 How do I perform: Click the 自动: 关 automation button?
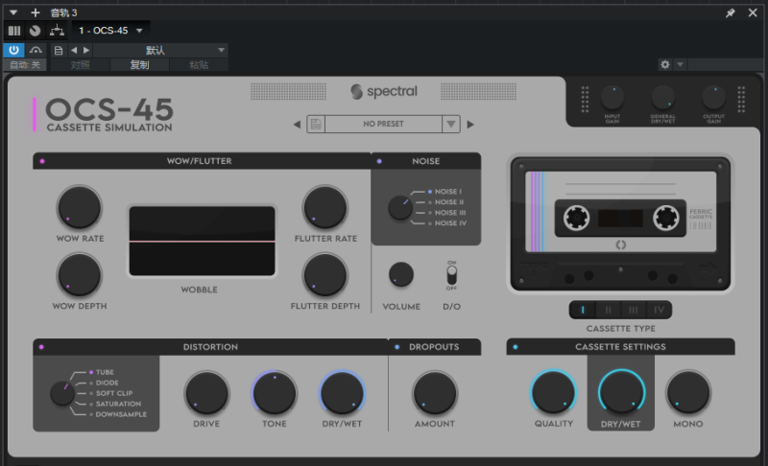(25, 64)
